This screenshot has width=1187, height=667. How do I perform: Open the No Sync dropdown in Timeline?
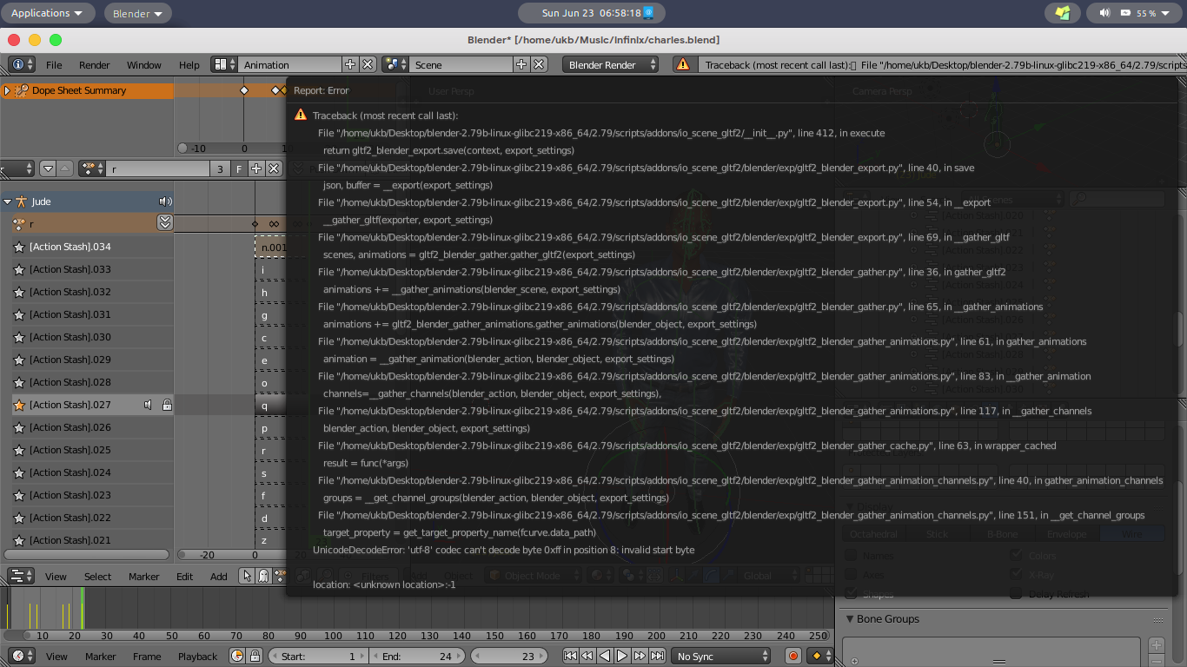click(x=719, y=656)
